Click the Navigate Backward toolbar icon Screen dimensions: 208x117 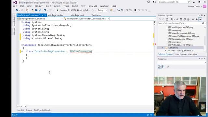17,10
